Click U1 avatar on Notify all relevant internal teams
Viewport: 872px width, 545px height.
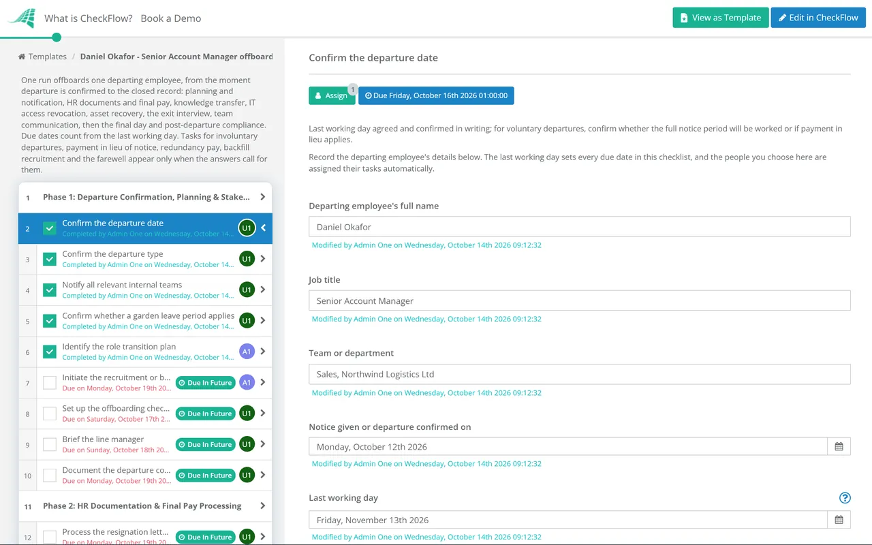pos(247,290)
